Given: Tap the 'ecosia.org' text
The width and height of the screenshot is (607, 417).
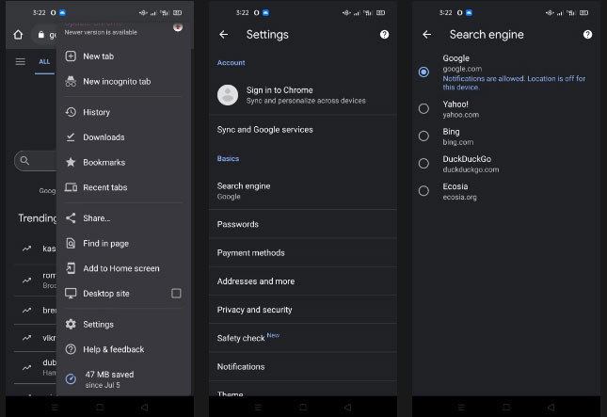Looking at the screenshot, I should coord(459,197).
